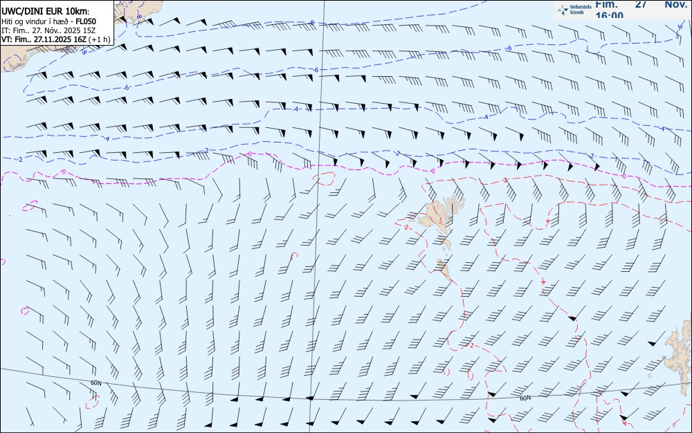
Task: Click the '60N' label above the magenta loop
Action: [95, 383]
